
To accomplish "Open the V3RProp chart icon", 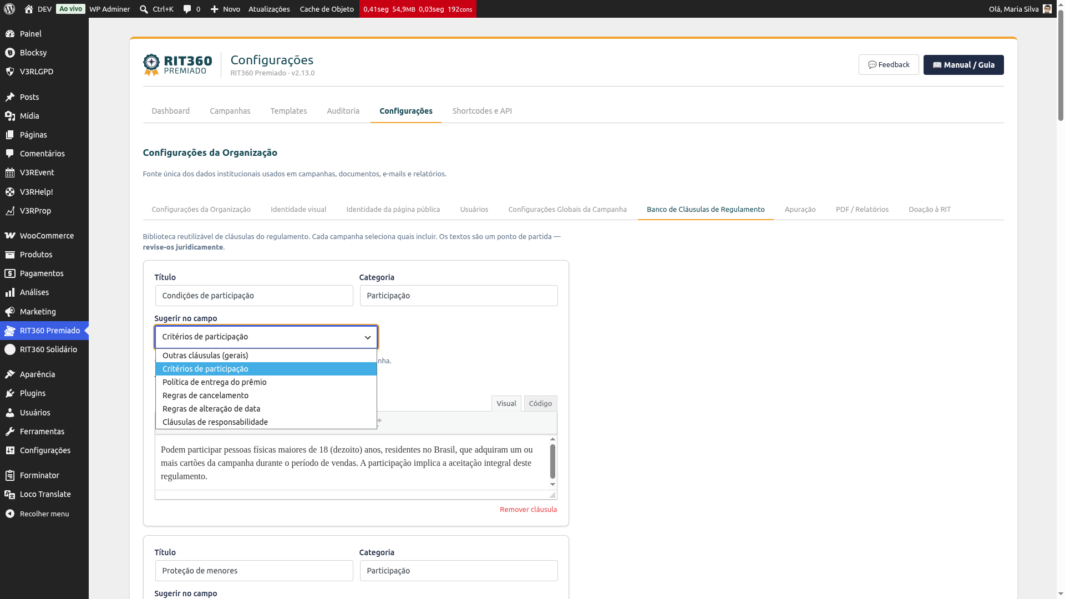I will pyautogui.click(x=10, y=211).
